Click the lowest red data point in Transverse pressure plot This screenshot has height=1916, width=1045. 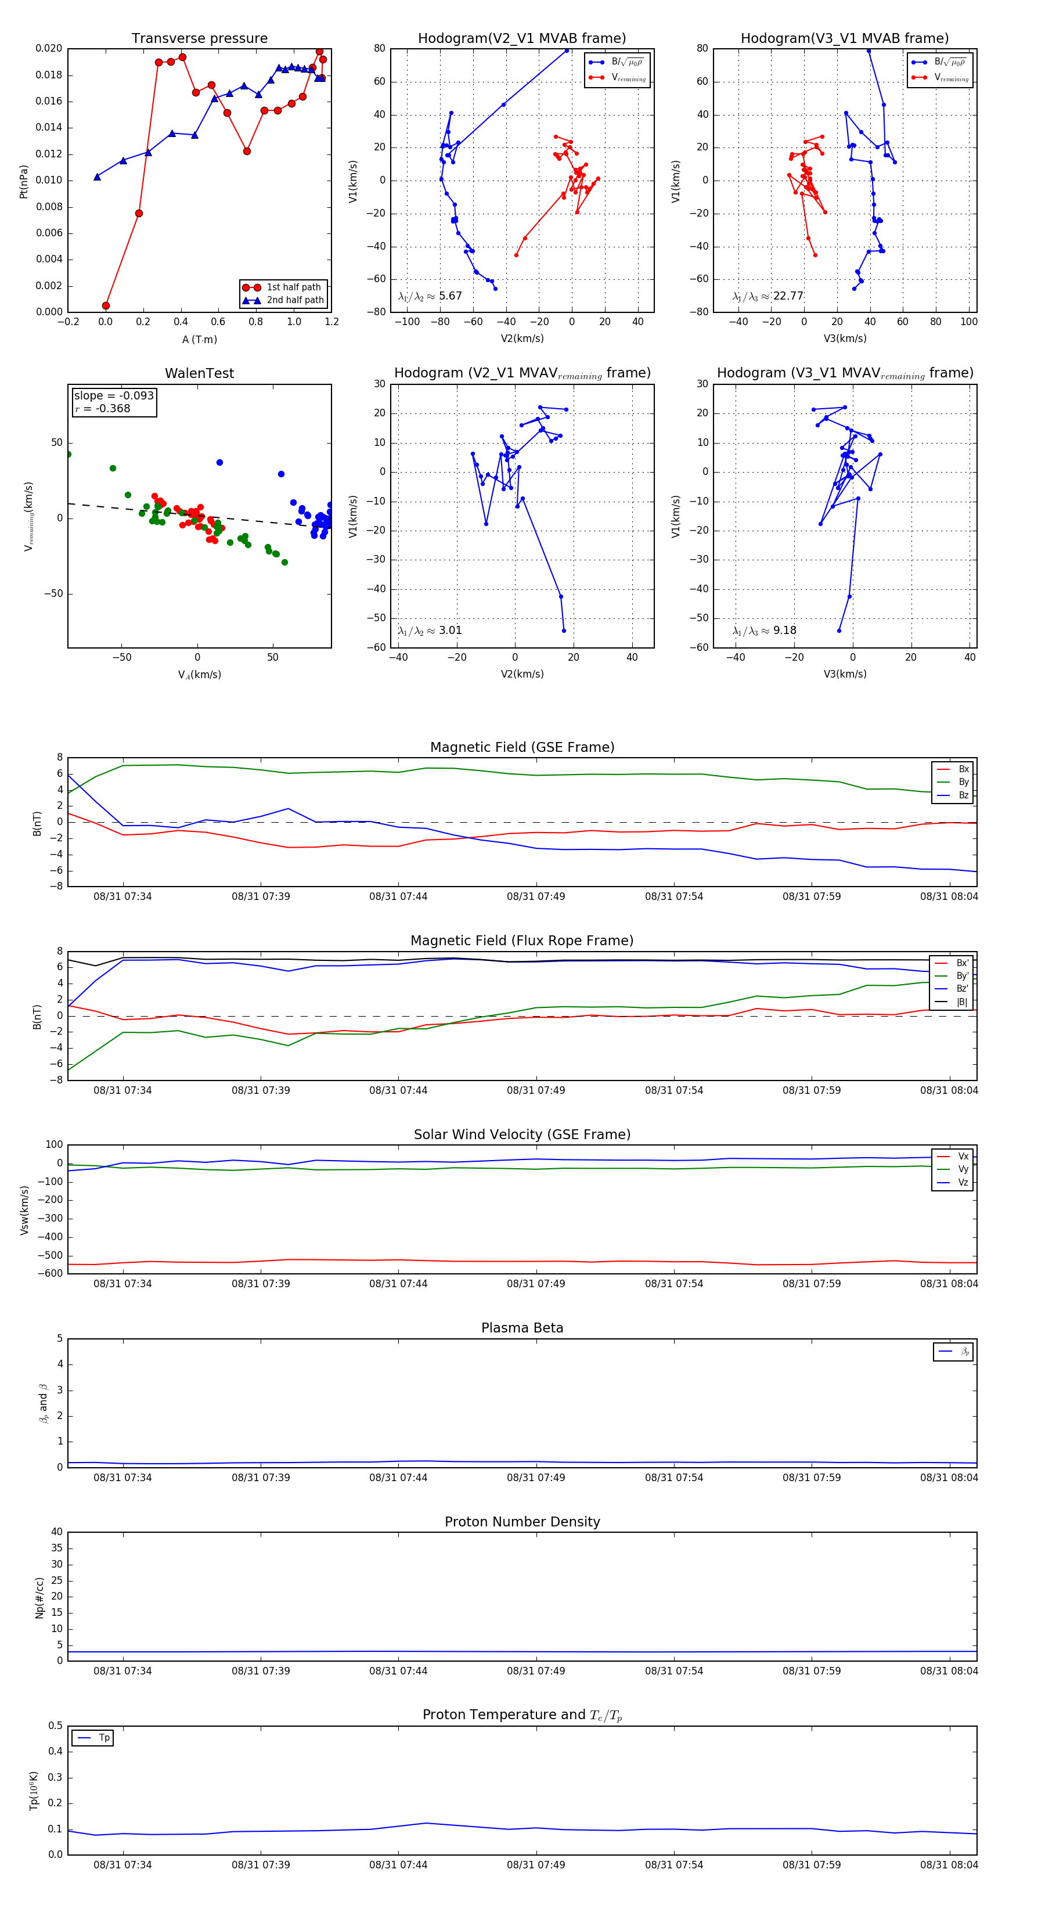coord(106,306)
